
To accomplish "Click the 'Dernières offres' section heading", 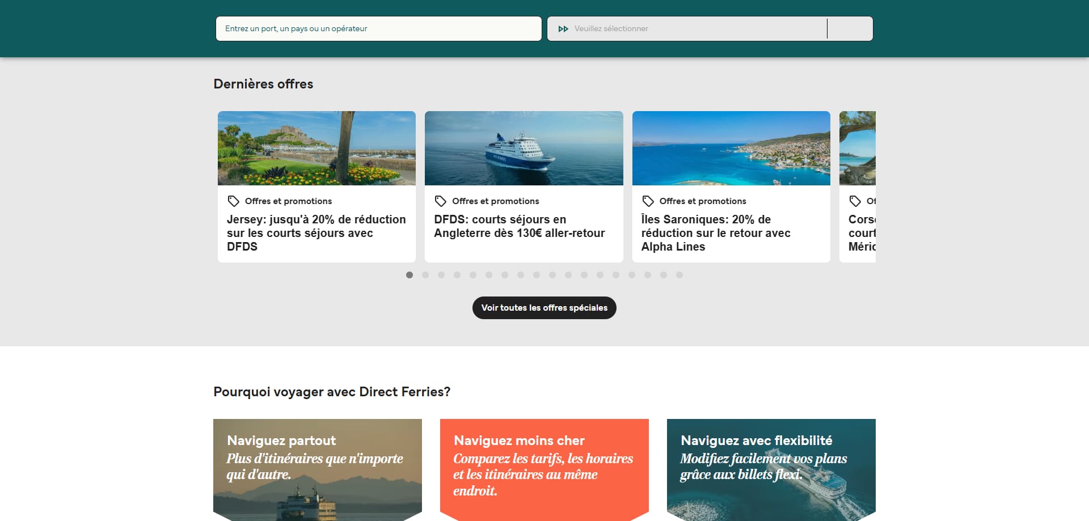I will click(263, 84).
